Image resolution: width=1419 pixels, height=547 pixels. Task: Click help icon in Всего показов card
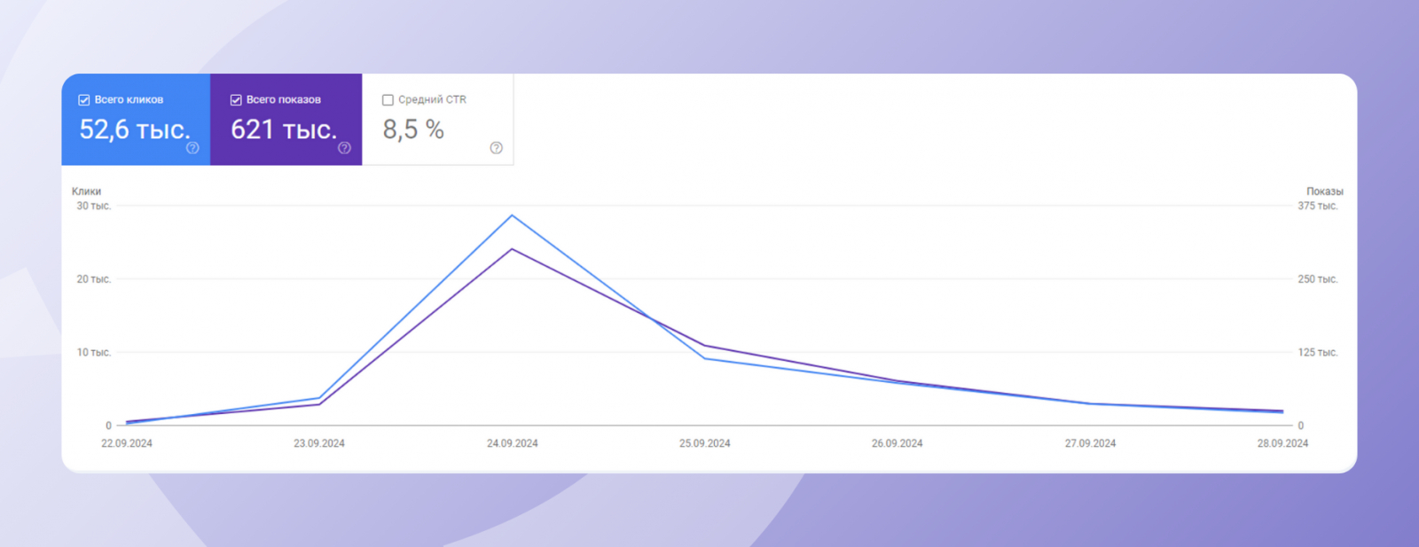tap(344, 148)
